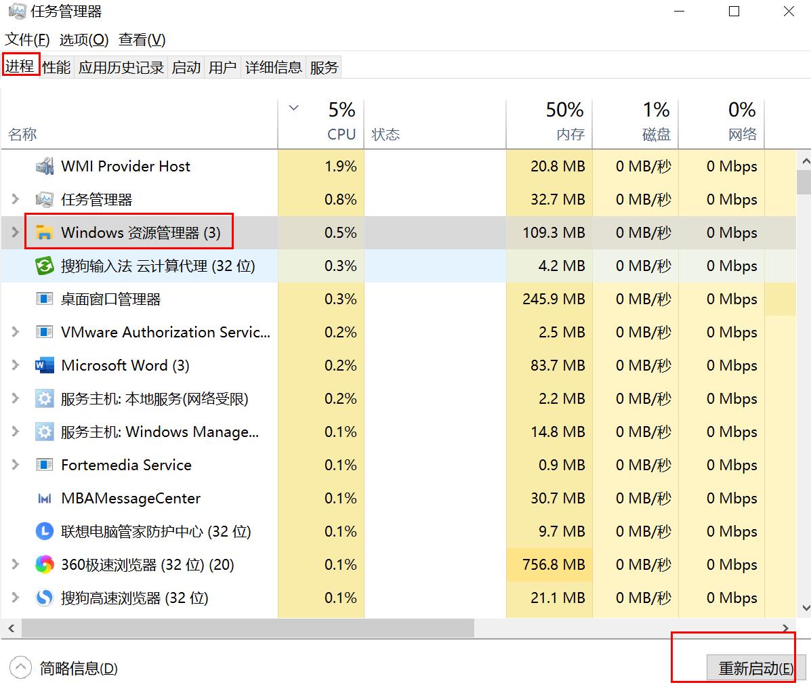Viewport: 811px width, 687px height.
Task: Click the sort arrow above CPU column
Action: (293, 107)
